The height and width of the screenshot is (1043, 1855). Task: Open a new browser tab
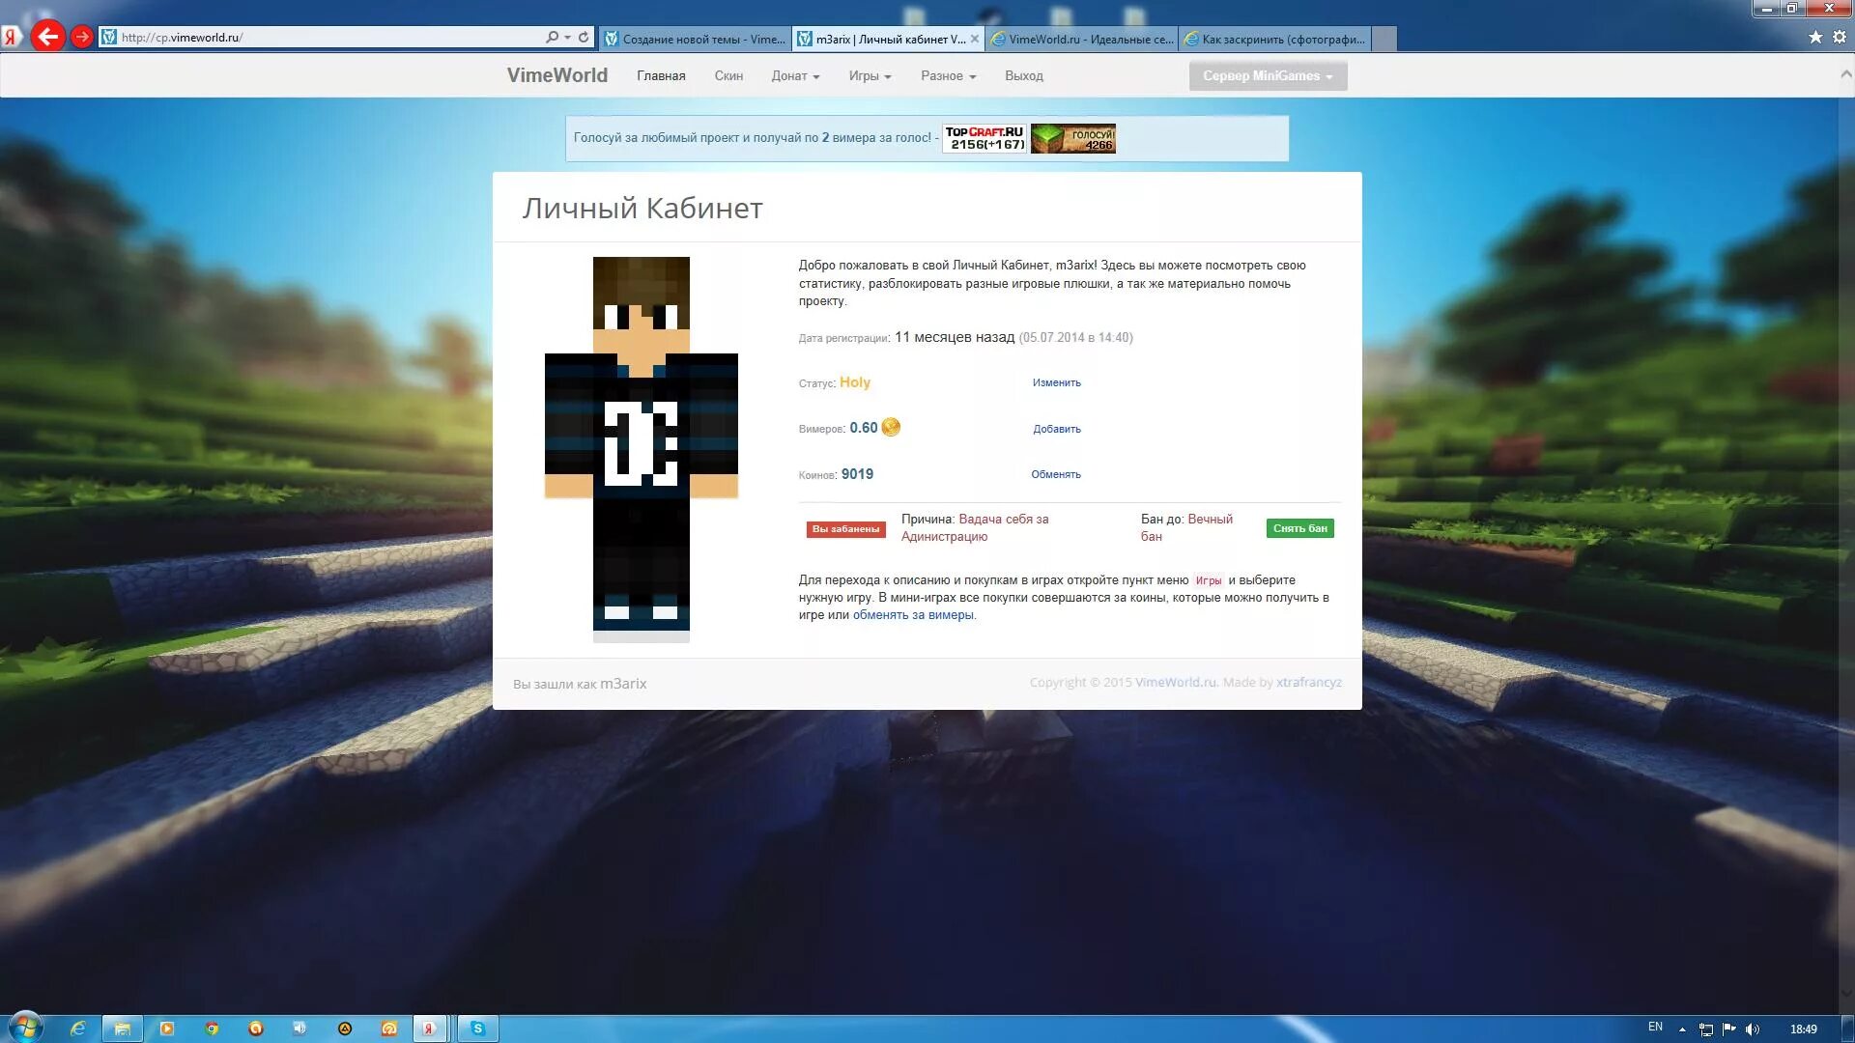pyautogui.click(x=1384, y=39)
